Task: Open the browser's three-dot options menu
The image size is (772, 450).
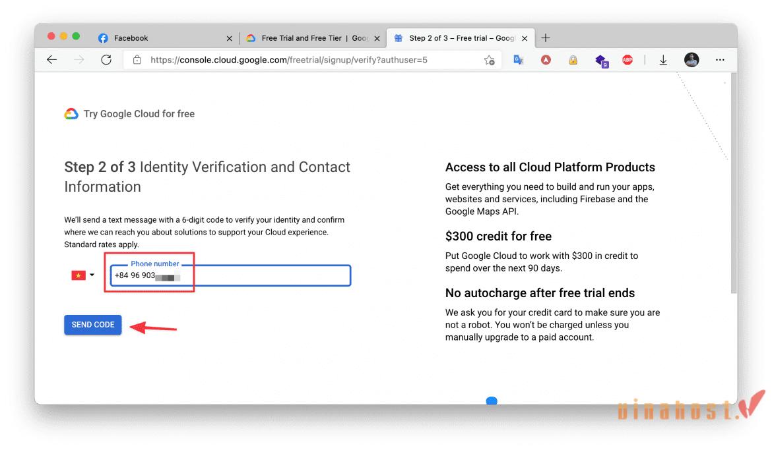Action: click(720, 59)
